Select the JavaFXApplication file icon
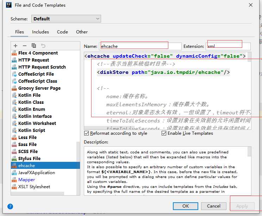The width and height of the screenshot is (262, 216). (x=14, y=173)
